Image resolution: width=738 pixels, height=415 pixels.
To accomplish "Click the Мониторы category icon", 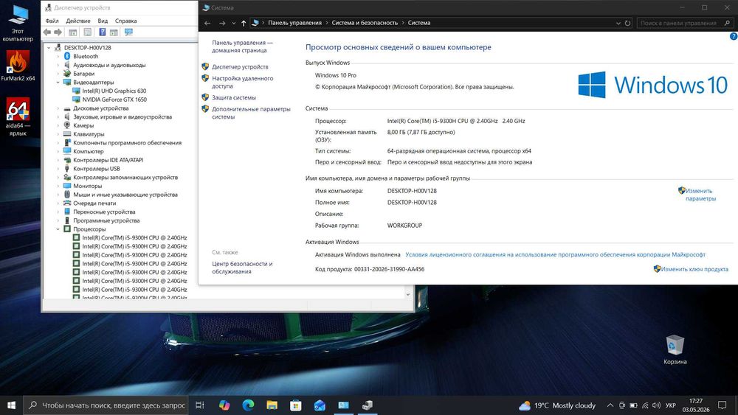I will [x=67, y=186].
